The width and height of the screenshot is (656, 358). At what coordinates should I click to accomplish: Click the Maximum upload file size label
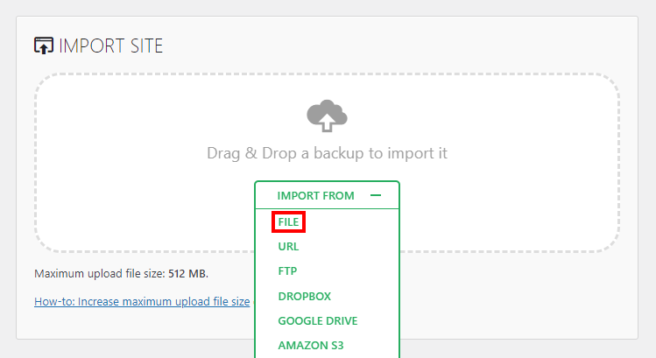pyautogui.click(x=99, y=273)
